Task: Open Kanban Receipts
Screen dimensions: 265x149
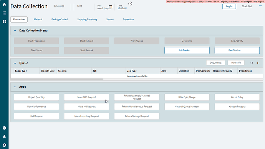Action: 237,107
